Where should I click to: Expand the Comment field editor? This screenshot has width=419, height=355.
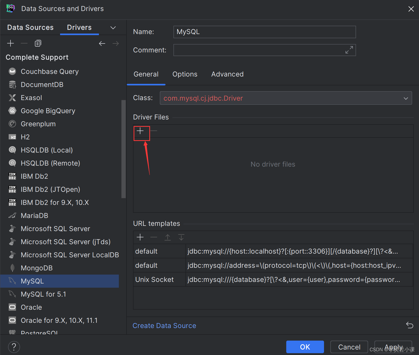(x=349, y=50)
